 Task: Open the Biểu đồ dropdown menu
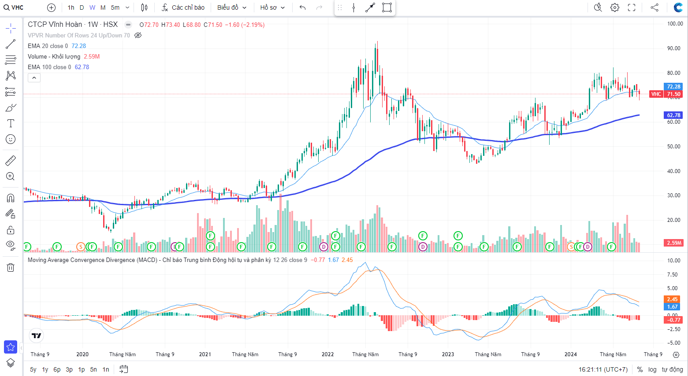tap(232, 7)
